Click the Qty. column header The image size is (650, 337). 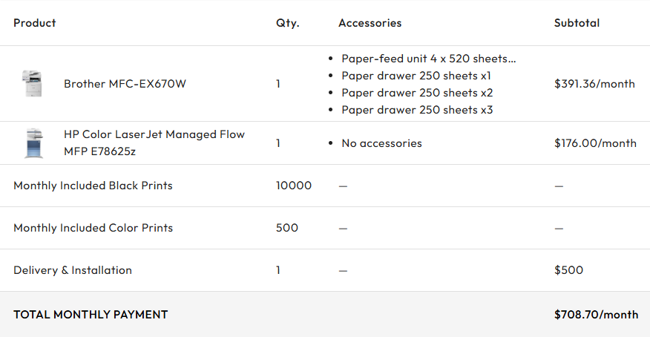click(287, 23)
